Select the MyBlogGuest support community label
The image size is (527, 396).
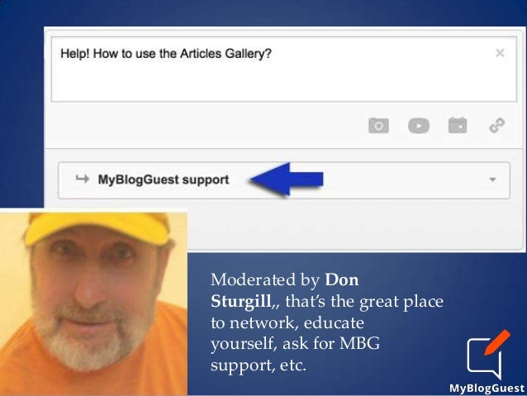[164, 179]
